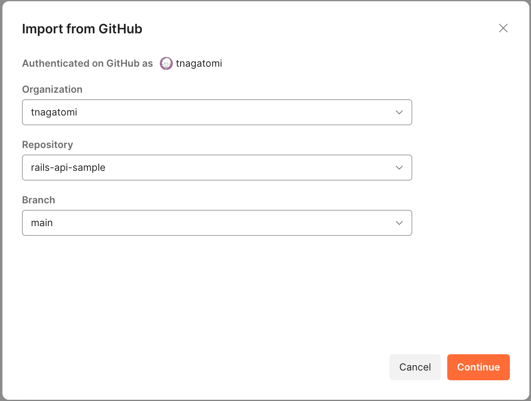This screenshot has height=401, width=531.
Task: Close the Import from GitHub dialog
Action: tap(503, 28)
